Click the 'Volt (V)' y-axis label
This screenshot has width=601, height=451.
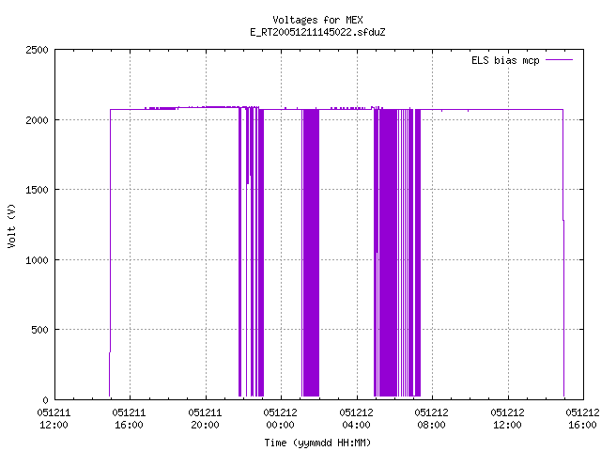(11, 225)
